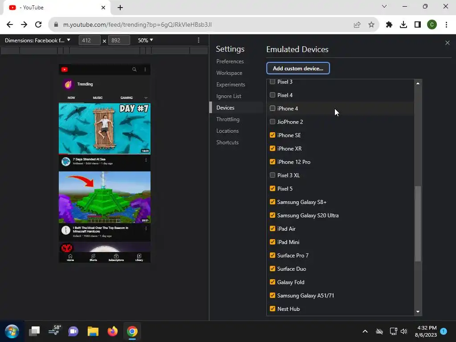456x342 pixels.
Task: Open the Shortcuts settings tab
Action: 228,142
